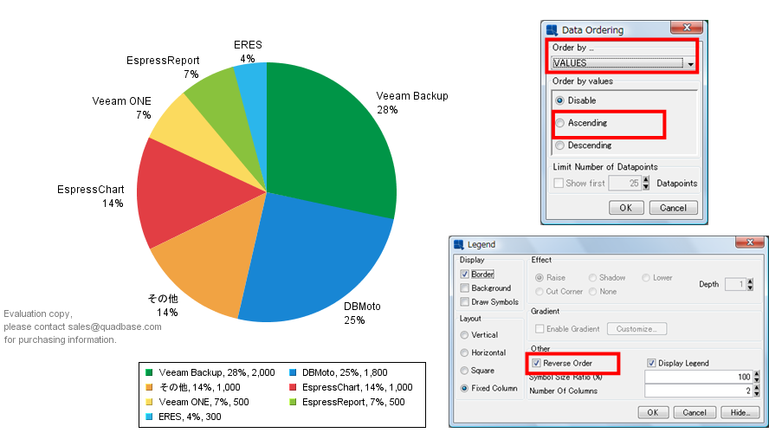Viewport: 769px width, 433px height.
Task: Close the Legend dialog window
Action: [x=750, y=242]
